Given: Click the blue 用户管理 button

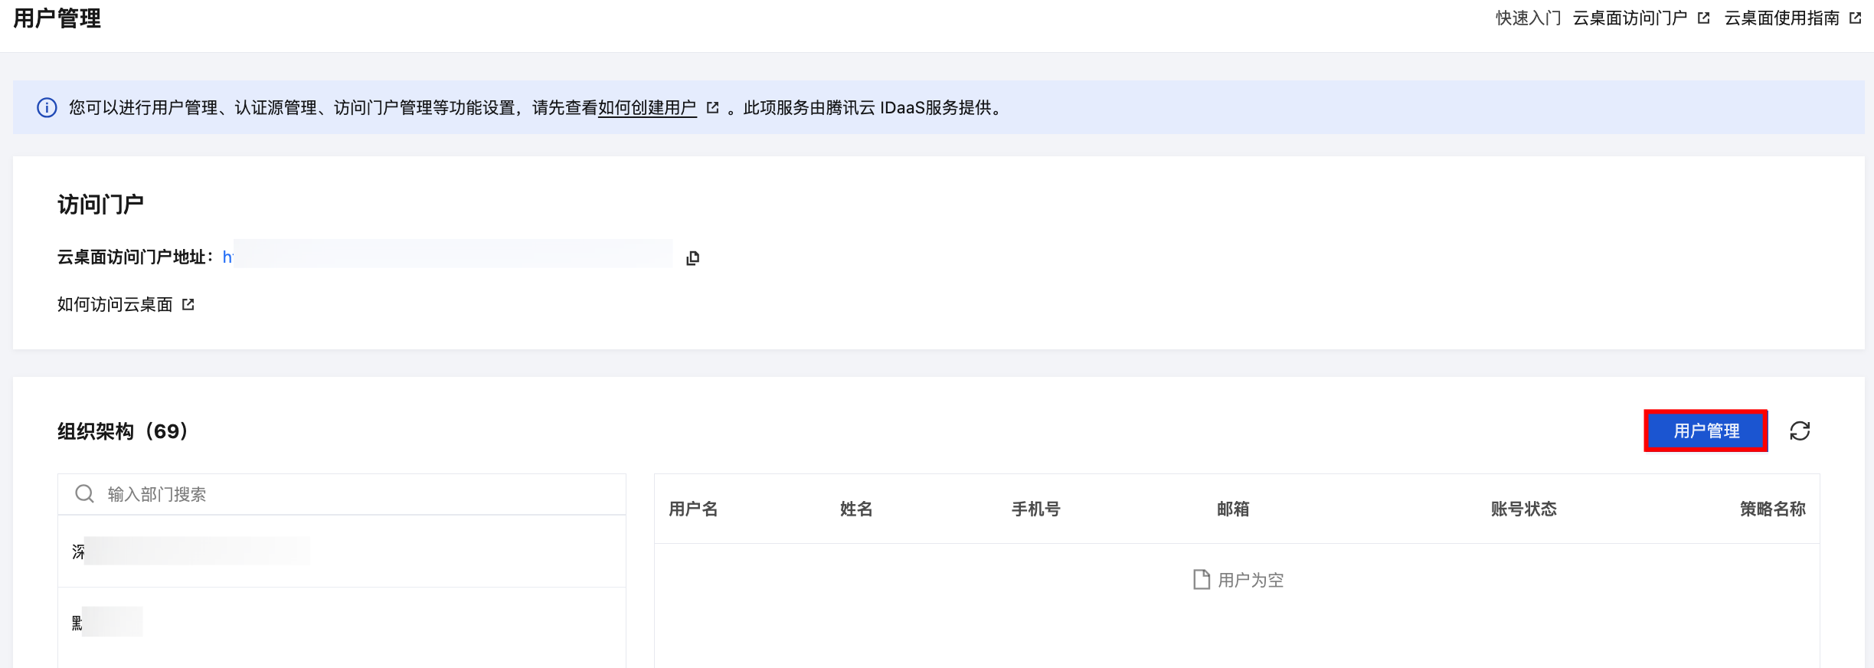Looking at the screenshot, I should coord(1706,431).
